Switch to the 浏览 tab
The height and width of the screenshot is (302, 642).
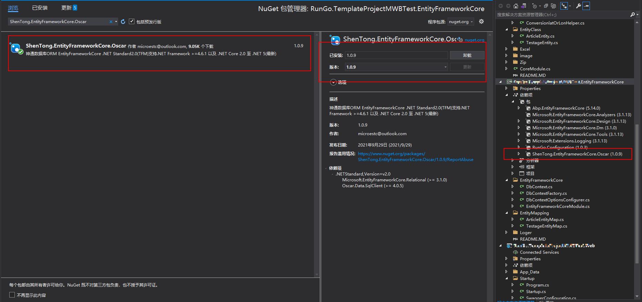(x=13, y=8)
